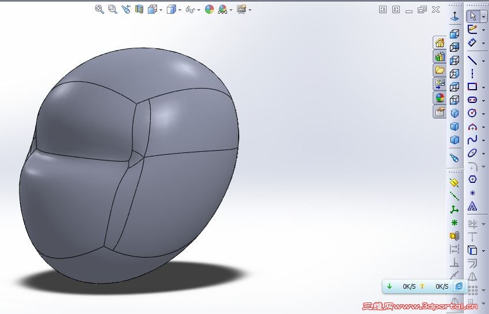This screenshot has width=489, height=314.
Task: Switch to the Isometric view
Action: tap(454, 113)
